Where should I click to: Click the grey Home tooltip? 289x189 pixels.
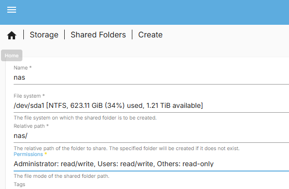click(12, 55)
